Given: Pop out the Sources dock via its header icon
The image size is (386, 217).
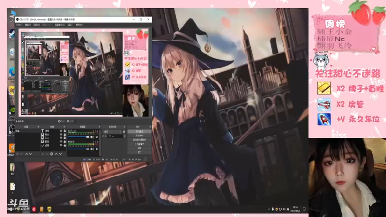Looking at the screenshot, I should 64,127.
